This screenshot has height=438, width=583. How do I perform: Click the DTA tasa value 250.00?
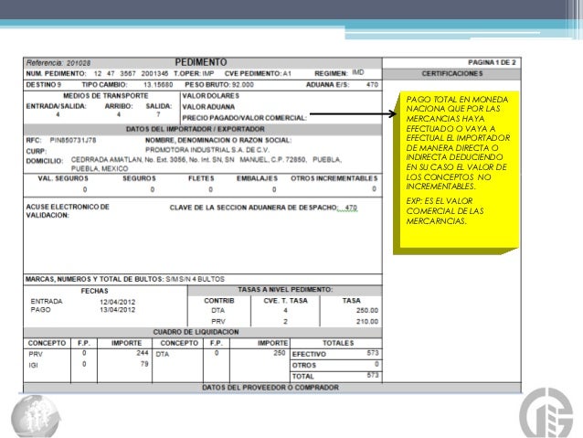pos(367,310)
